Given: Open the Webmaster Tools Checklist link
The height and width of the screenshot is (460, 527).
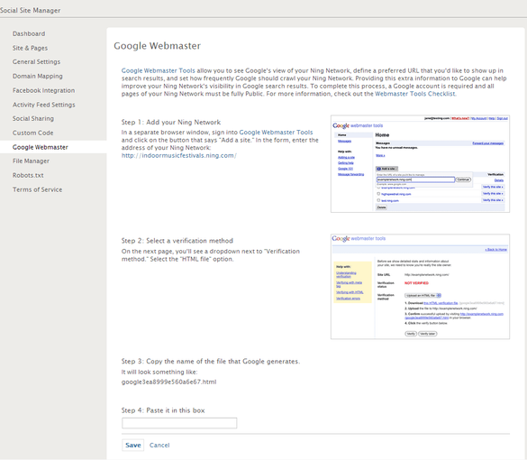Looking at the screenshot, I should point(415,94).
